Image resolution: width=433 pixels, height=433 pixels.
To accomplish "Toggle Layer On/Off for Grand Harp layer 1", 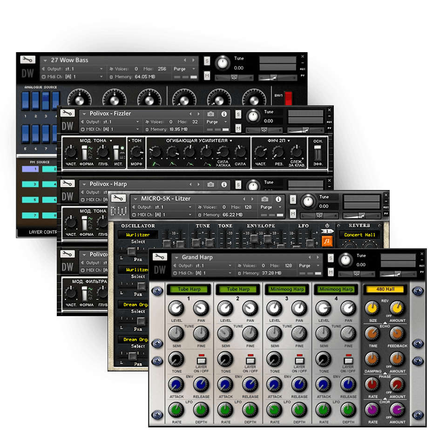I will tap(201, 360).
